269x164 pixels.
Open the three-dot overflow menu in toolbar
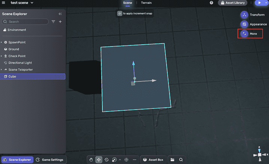[x=134, y=159]
